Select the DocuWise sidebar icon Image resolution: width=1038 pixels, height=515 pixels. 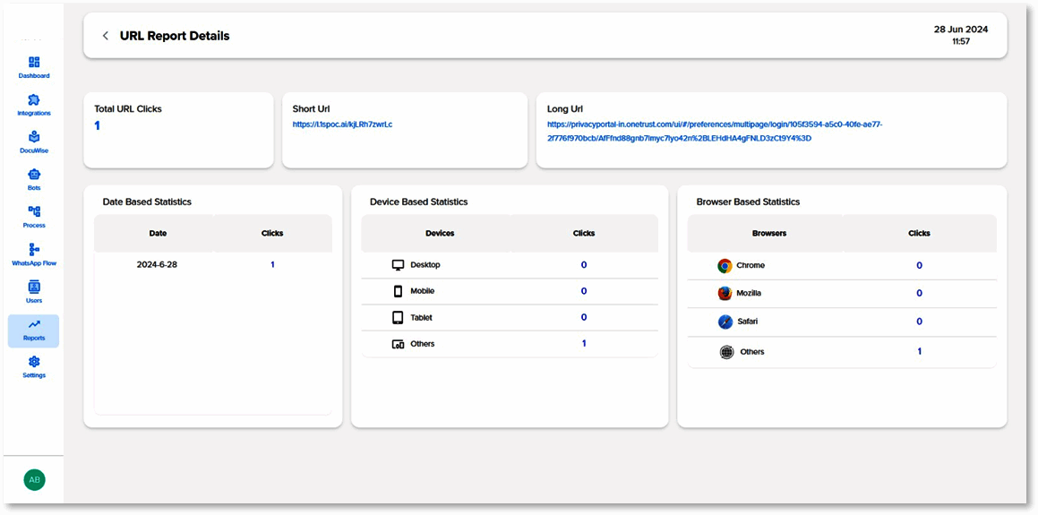pyautogui.click(x=34, y=137)
